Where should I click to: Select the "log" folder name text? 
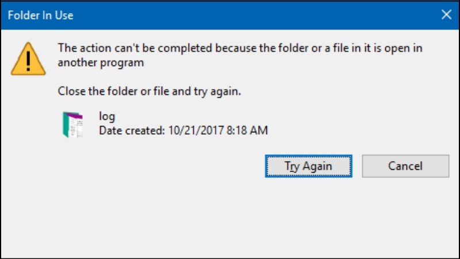[107, 117]
